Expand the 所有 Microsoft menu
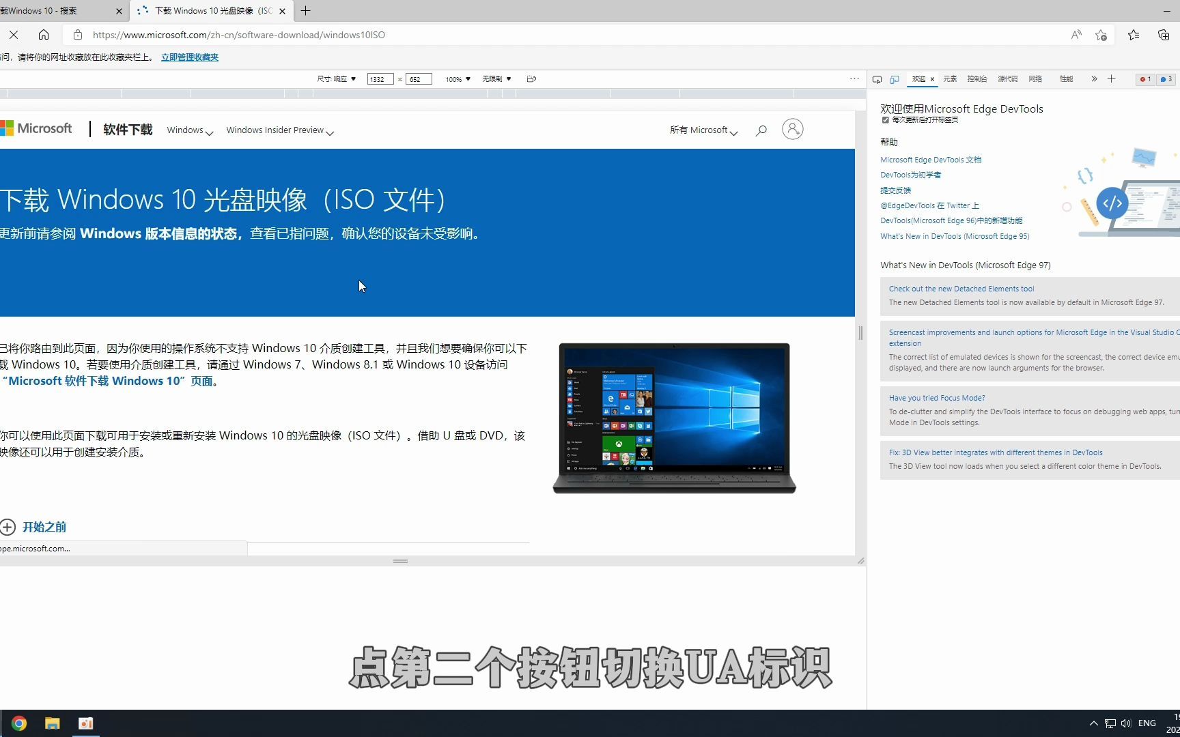 coord(703,130)
